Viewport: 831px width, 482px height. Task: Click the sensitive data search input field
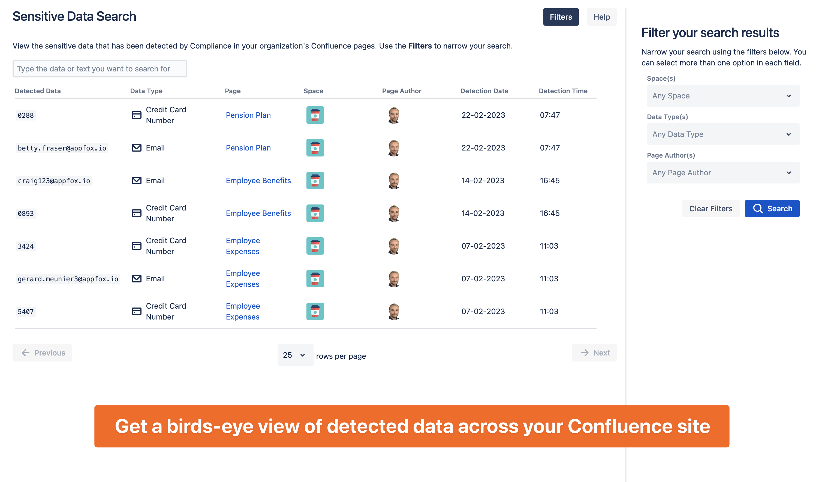coord(99,69)
